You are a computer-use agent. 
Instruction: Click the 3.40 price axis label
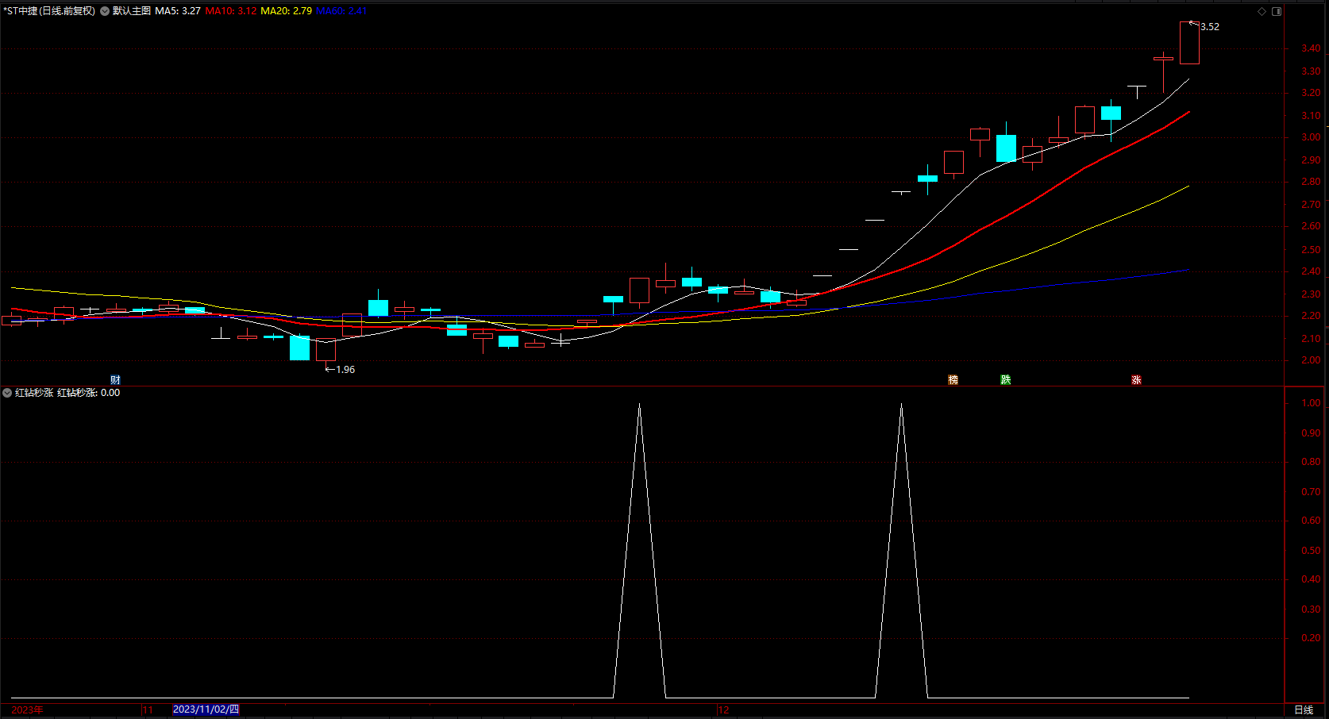[x=1311, y=48]
